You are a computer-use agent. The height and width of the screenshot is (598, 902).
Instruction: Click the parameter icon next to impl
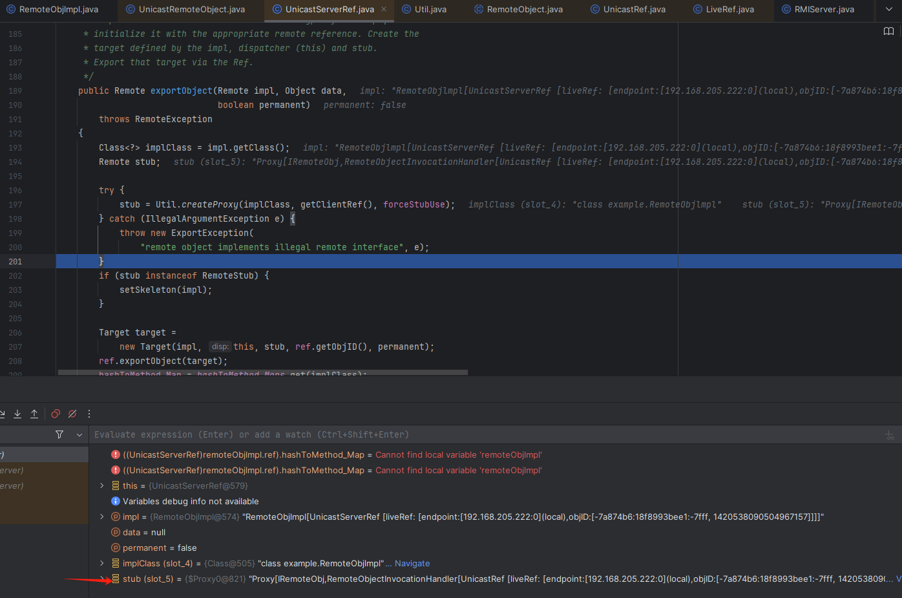[x=116, y=517]
